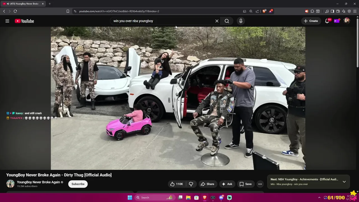Start voice search with the microphone
This screenshot has width=359, height=202.
tap(241, 21)
